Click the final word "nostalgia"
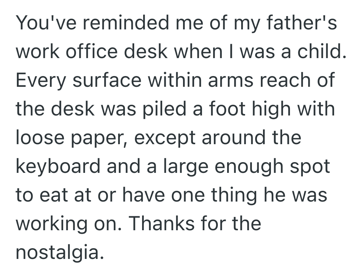Image resolution: width=361 pixels, height=274 pixels. click(x=57, y=254)
